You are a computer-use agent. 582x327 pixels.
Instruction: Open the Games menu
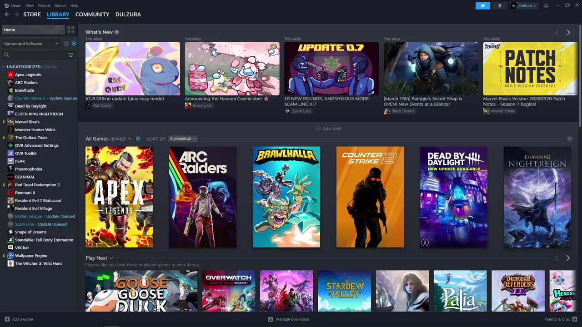point(60,5)
